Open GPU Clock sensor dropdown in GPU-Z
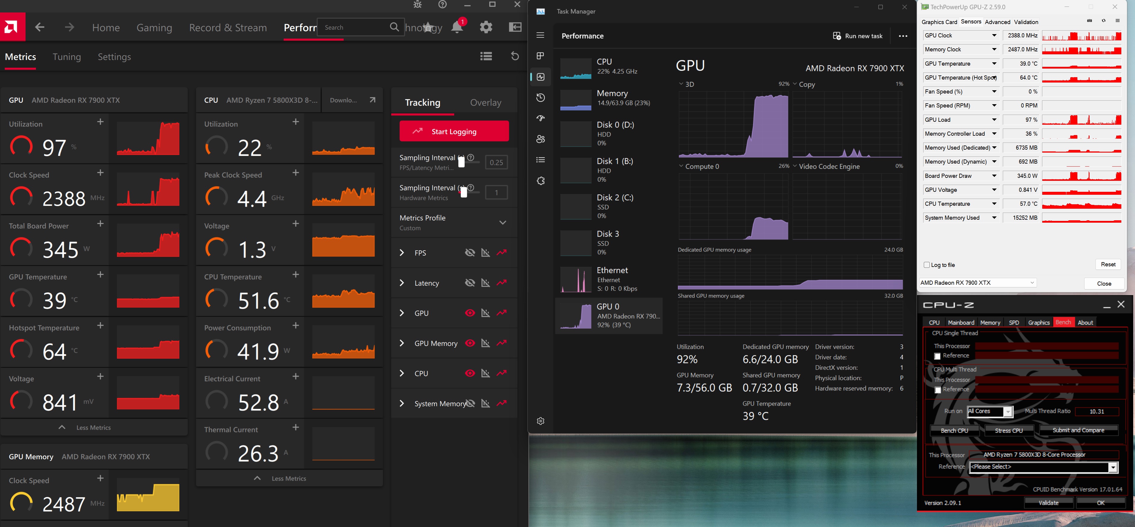Screen dimensions: 1135x527 [x=994, y=35]
